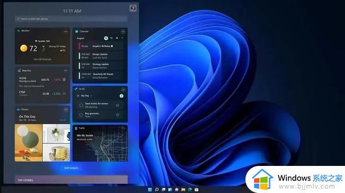Open the Watchlist widget more options menu
The image size is (345, 193).
(x=66, y=70)
